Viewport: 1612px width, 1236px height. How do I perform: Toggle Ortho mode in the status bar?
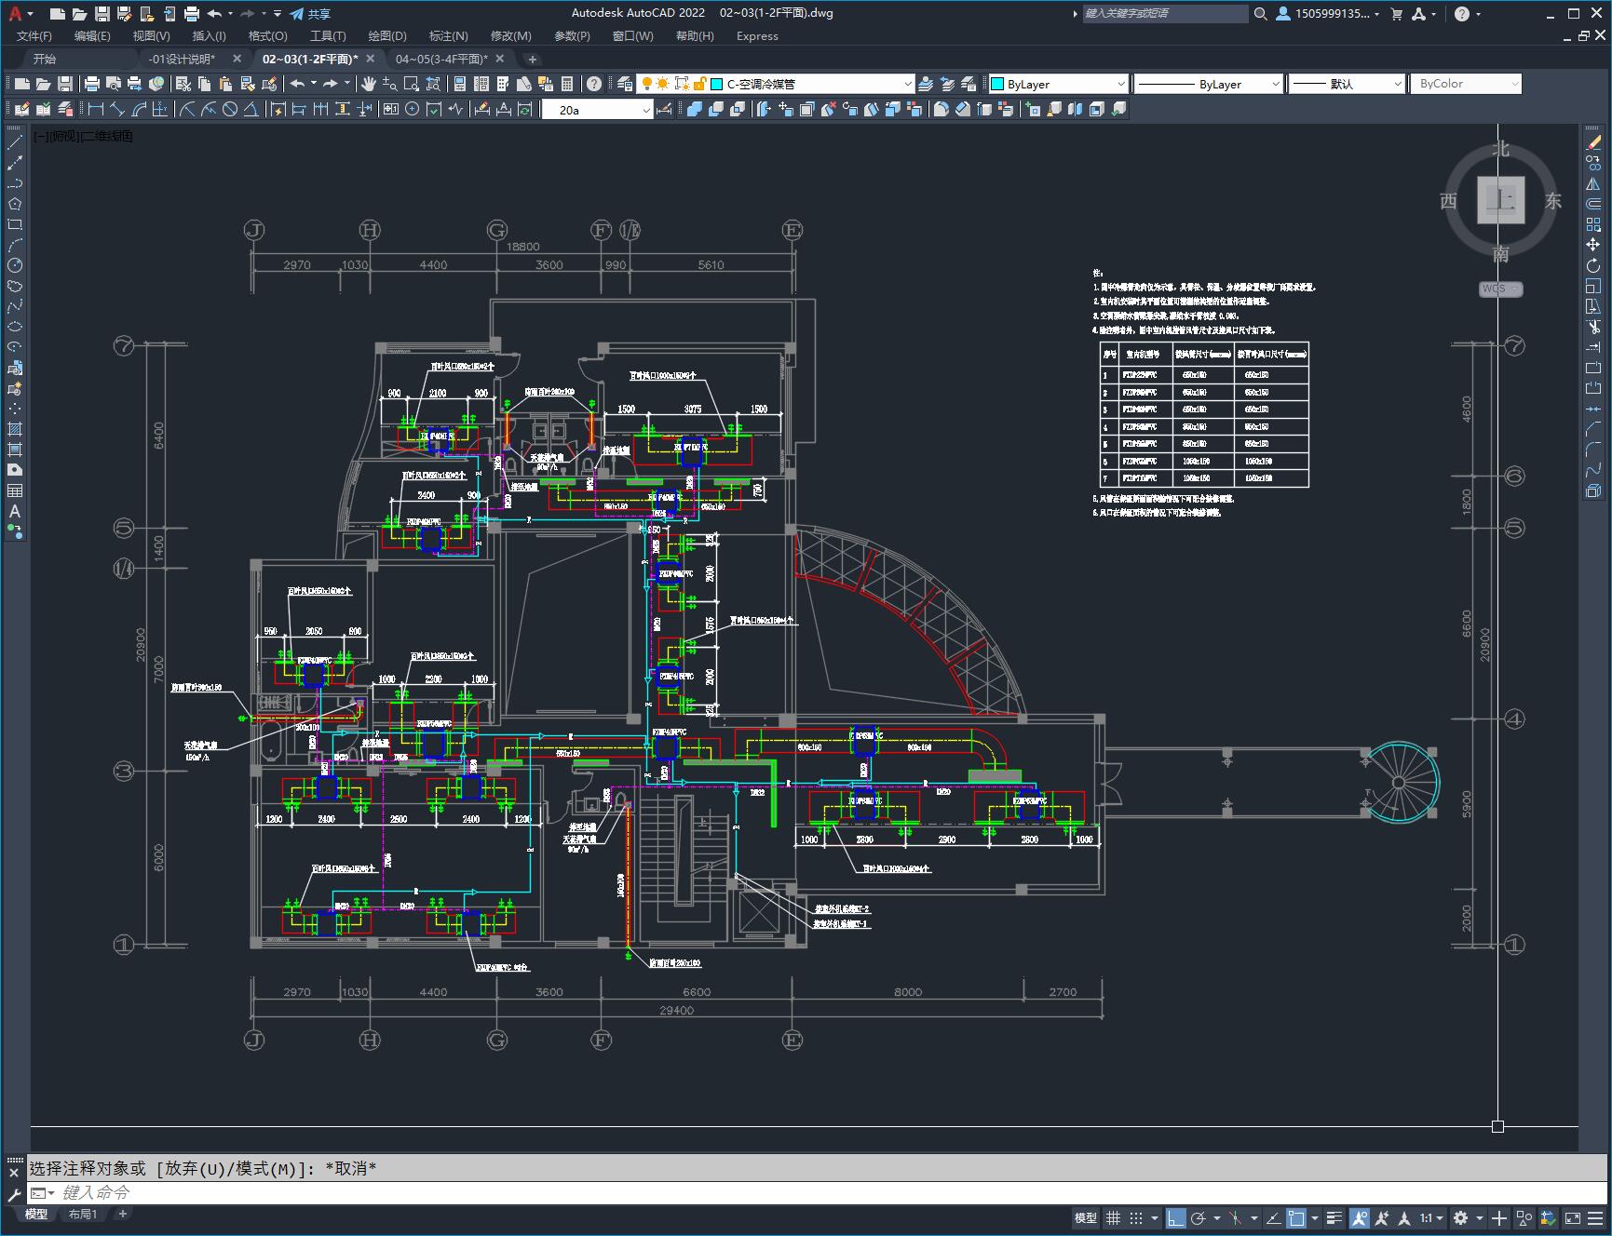1175,1217
